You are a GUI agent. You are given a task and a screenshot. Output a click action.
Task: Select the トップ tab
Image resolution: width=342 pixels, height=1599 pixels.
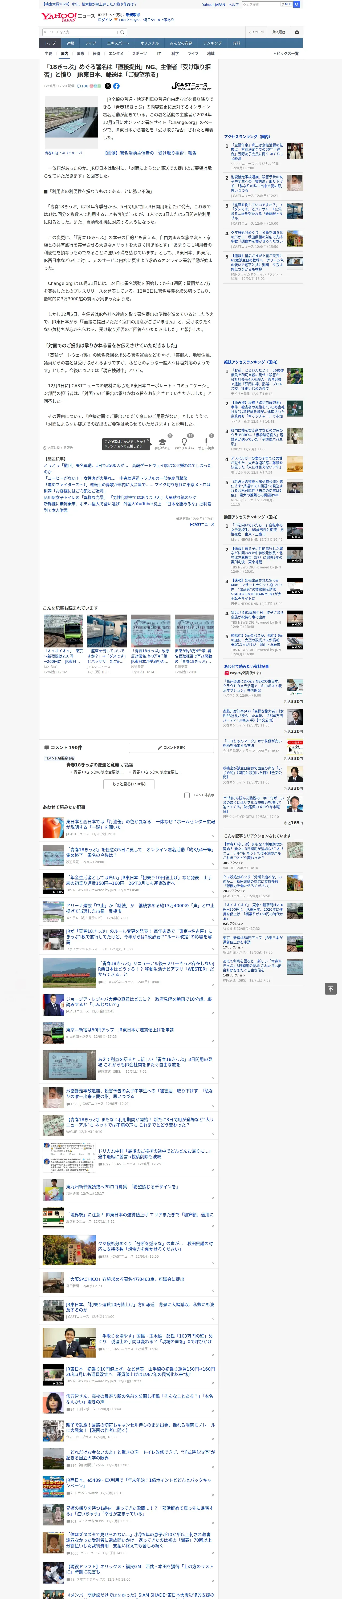[50, 43]
